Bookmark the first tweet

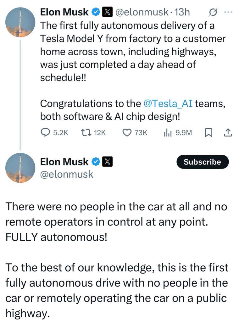(208, 133)
